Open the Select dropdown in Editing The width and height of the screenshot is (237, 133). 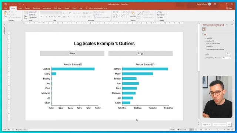coord(161,18)
